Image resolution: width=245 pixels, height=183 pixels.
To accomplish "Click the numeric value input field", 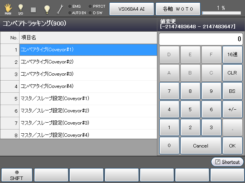I will [201, 39].
